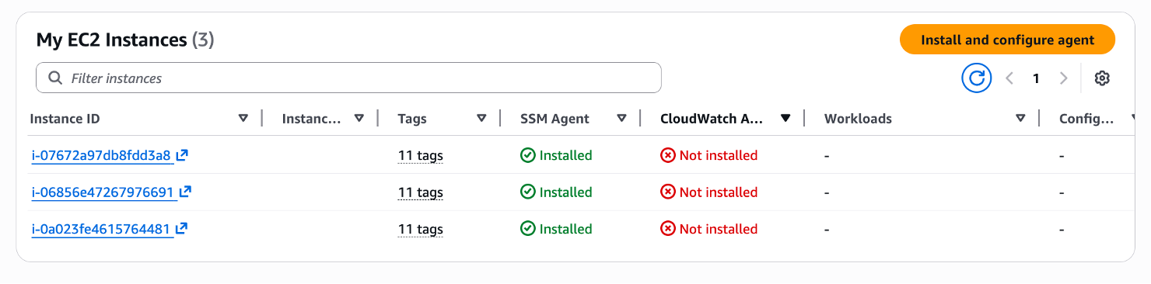Sort by the truncated Instanc... column arrow
The width and height of the screenshot is (1151, 284).
click(359, 119)
